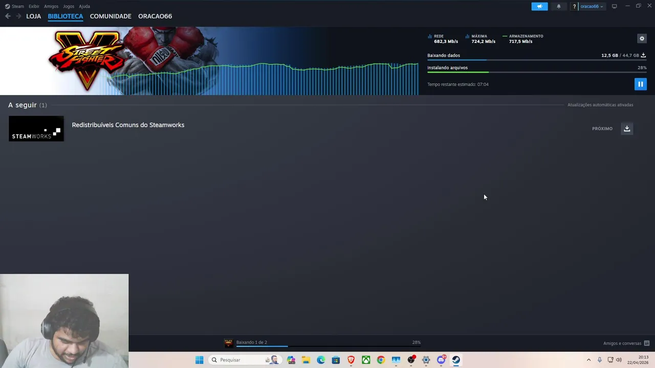Open Discord from the taskbar
This screenshot has height=368, width=655.
441,360
